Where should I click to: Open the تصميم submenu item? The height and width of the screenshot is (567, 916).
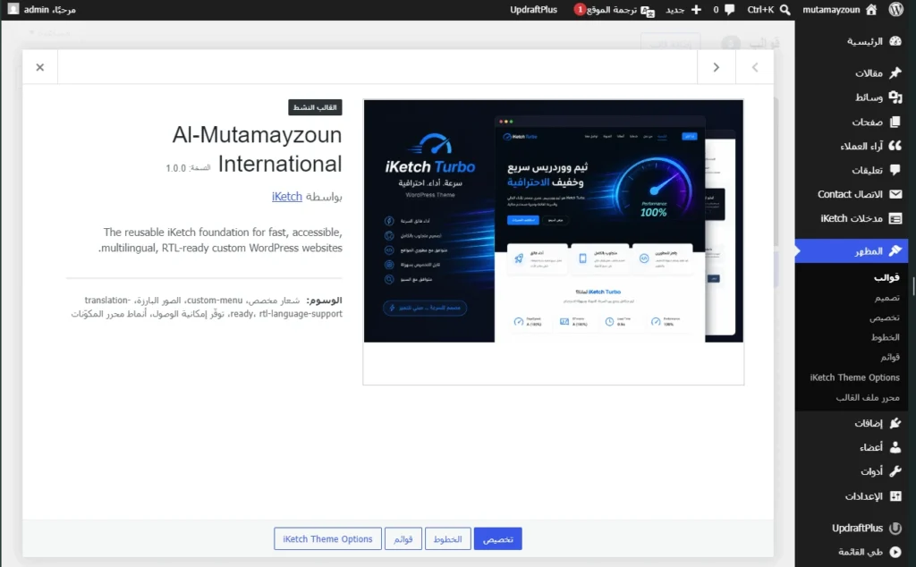(886, 298)
